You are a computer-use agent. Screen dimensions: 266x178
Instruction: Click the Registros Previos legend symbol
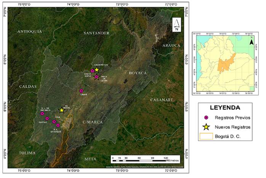pyautogui.click(x=207, y=118)
